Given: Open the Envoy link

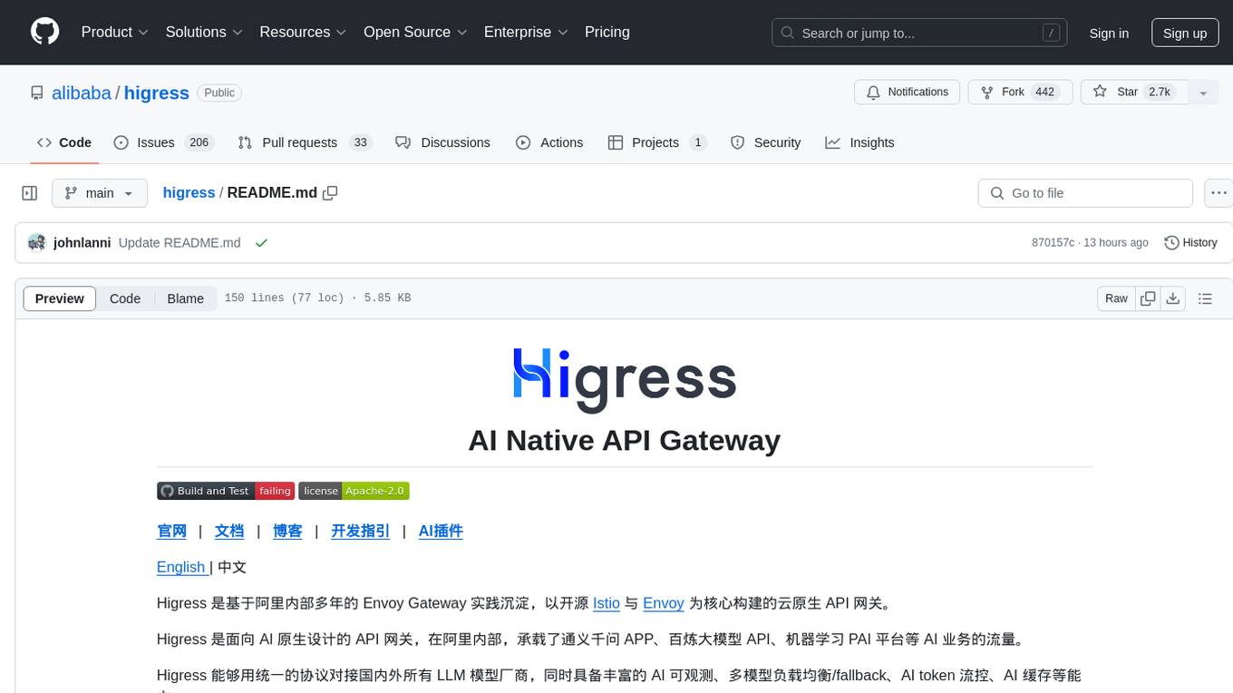Looking at the screenshot, I should (x=664, y=603).
